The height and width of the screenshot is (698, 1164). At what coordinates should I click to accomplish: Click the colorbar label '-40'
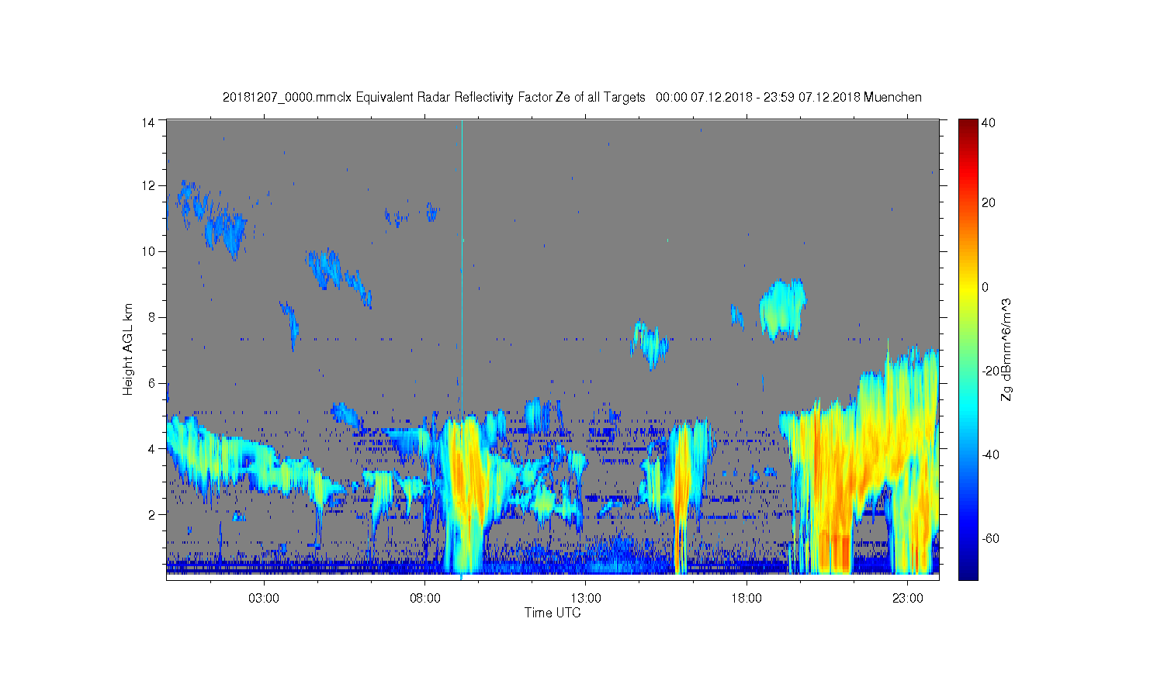(x=989, y=454)
